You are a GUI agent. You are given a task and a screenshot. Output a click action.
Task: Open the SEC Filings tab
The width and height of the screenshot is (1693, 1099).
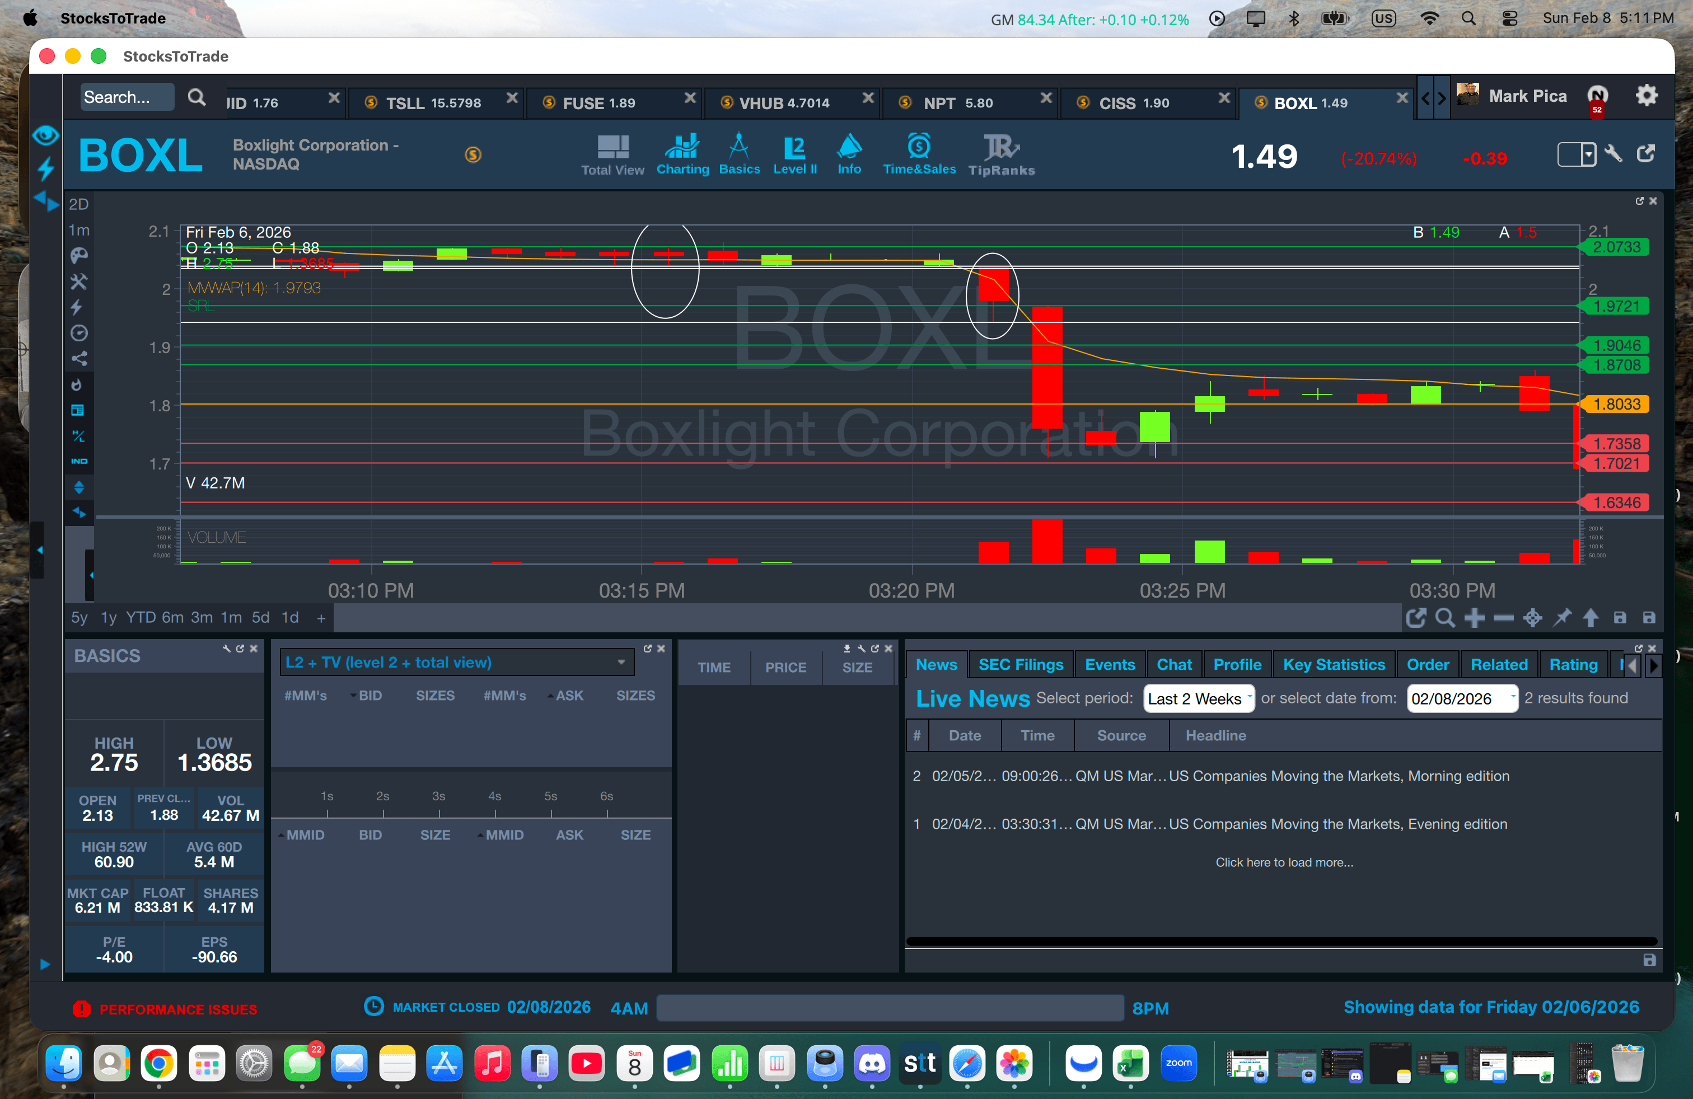(x=1020, y=665)
